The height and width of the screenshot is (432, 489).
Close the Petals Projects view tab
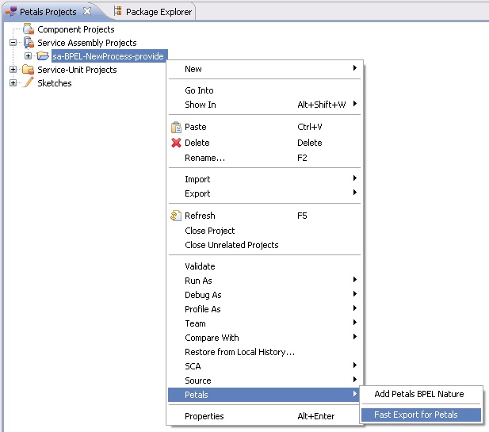88,12
